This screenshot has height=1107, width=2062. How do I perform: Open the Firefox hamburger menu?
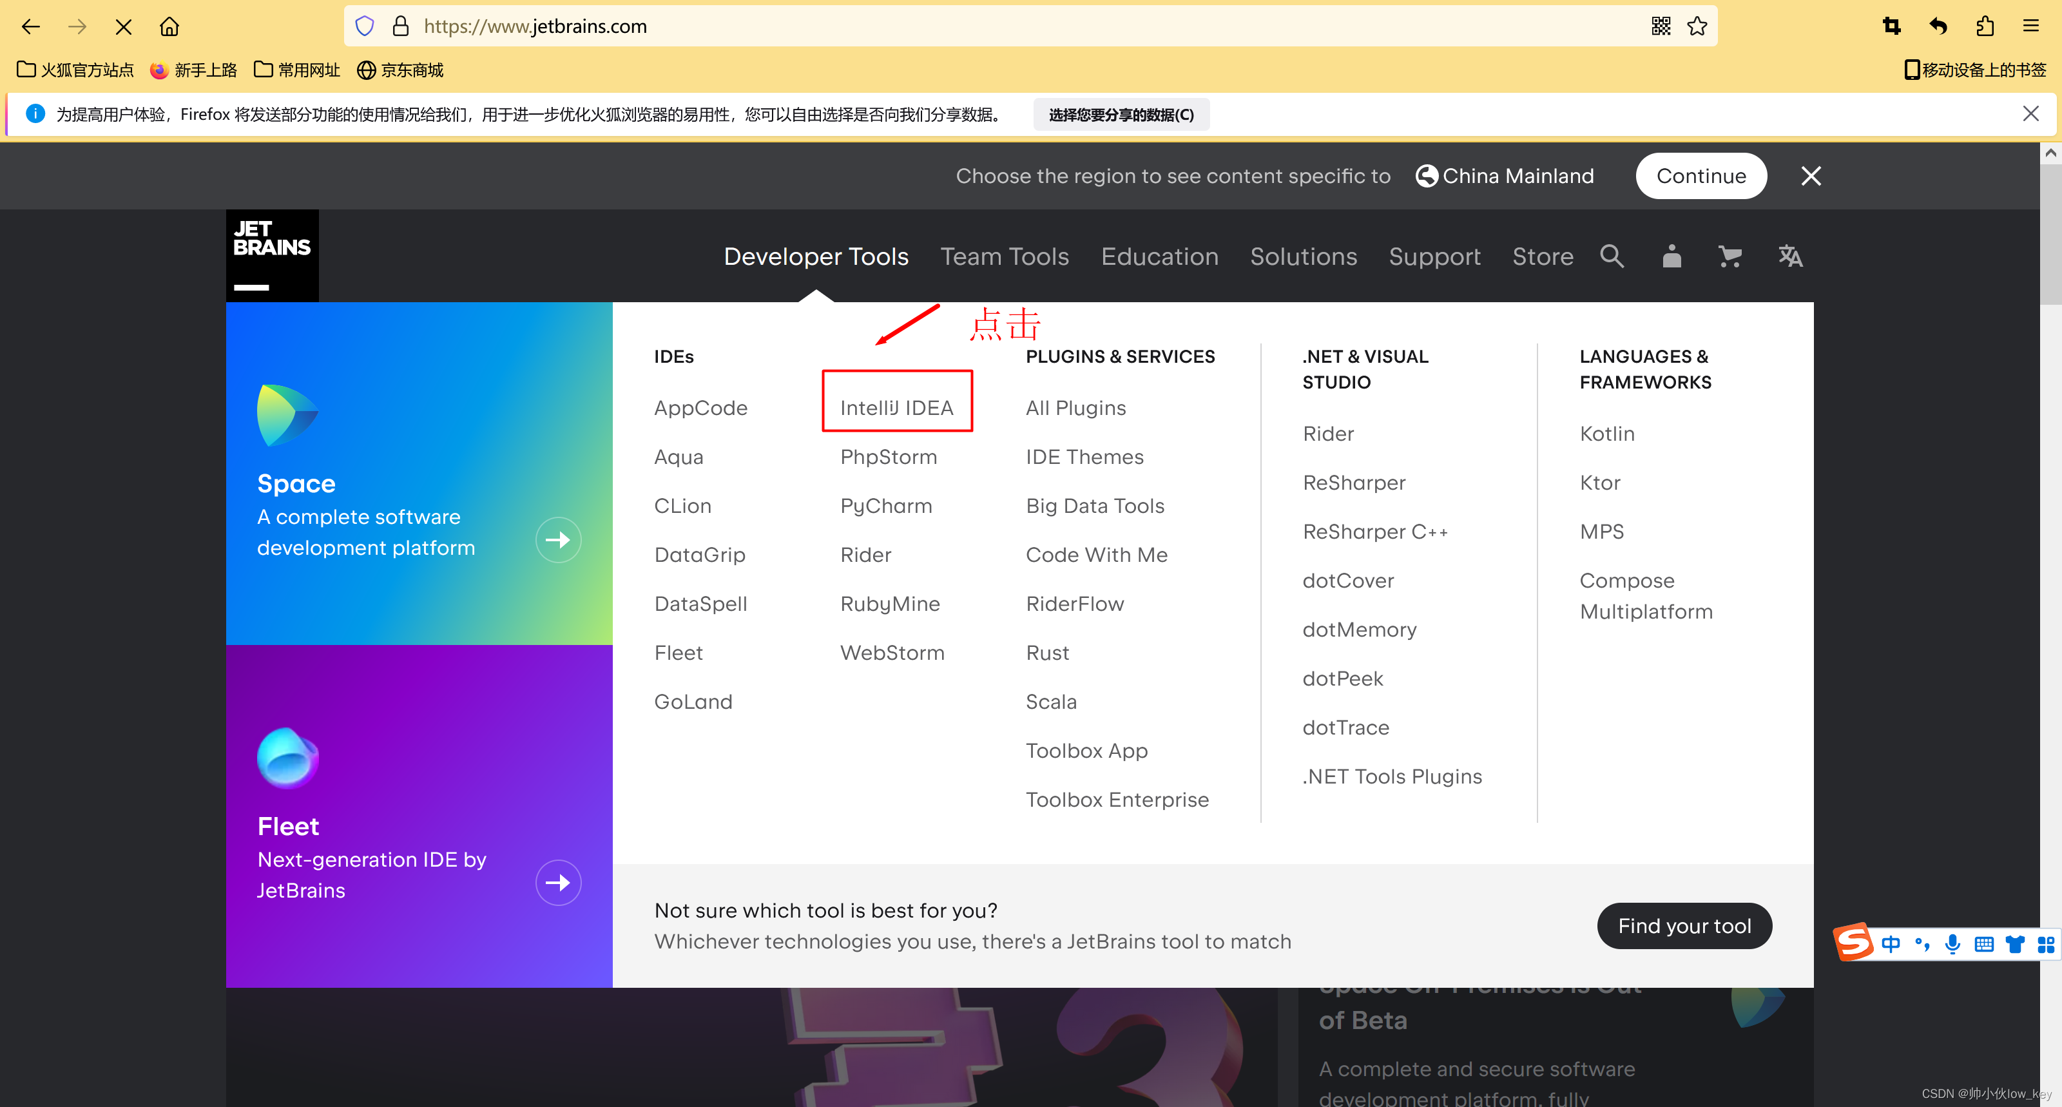click(x=2031, y=26)
